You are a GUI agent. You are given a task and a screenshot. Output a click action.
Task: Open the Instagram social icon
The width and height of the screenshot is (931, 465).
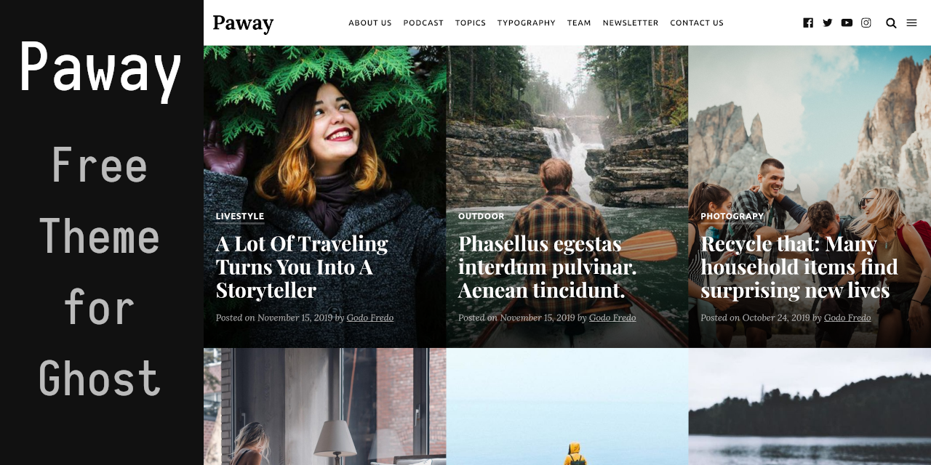click(866, 23)
